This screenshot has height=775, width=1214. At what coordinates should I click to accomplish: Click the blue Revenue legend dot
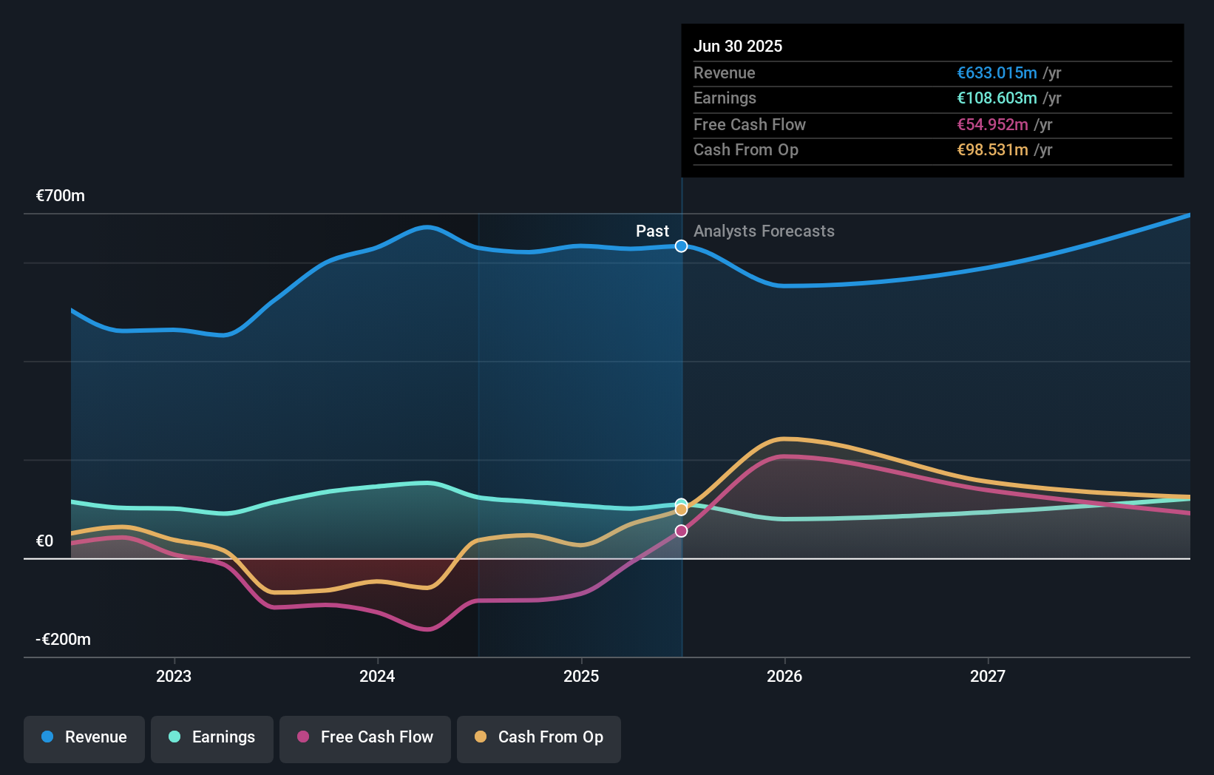pyautogui.click(x=47, y=737)
